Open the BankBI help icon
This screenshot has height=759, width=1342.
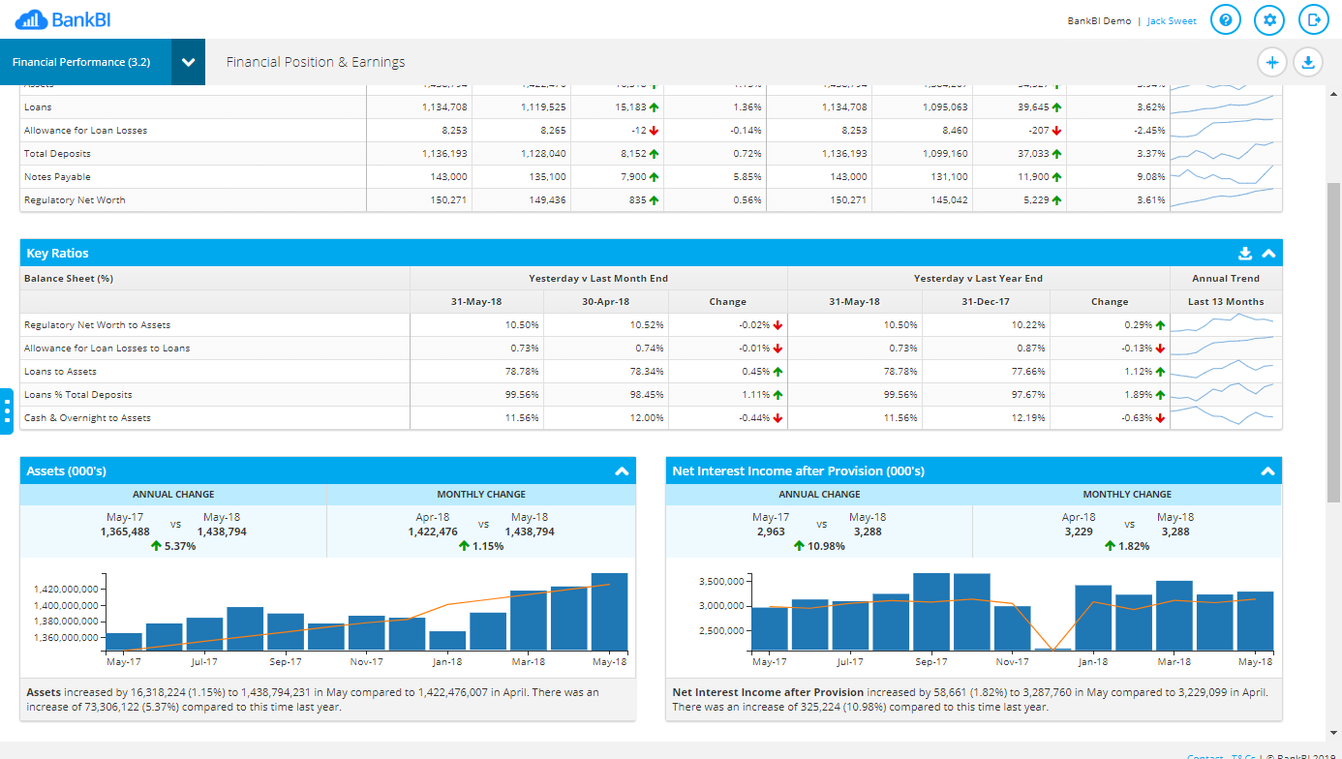1226,19
